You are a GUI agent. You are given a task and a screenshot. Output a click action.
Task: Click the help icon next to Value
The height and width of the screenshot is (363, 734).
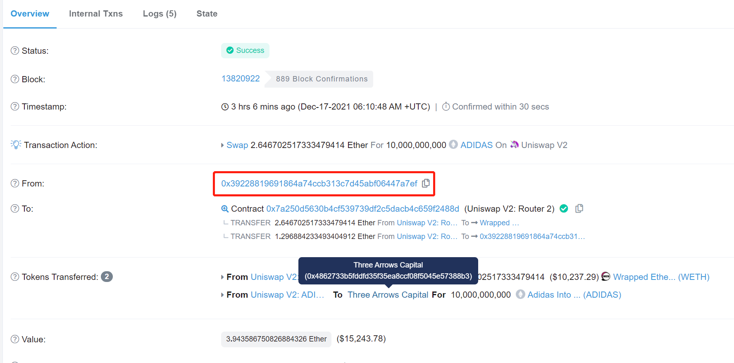click(x=15, y=339)
